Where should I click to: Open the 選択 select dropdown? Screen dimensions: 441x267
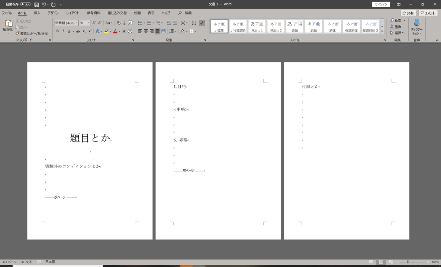click(397, 33)
